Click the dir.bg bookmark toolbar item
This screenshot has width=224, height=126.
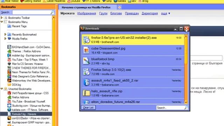pyautogui.click(x=143, y=1)
